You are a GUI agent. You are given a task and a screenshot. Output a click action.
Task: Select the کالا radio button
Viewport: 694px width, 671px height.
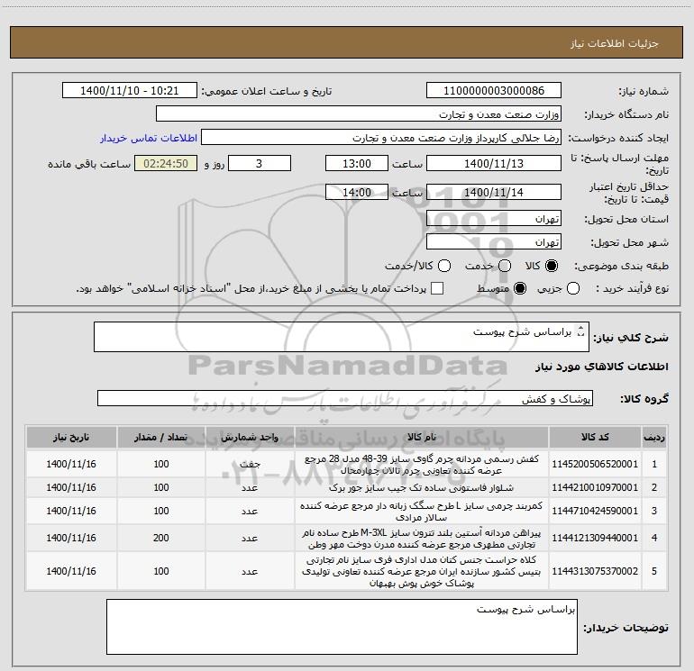click(552, 266)
